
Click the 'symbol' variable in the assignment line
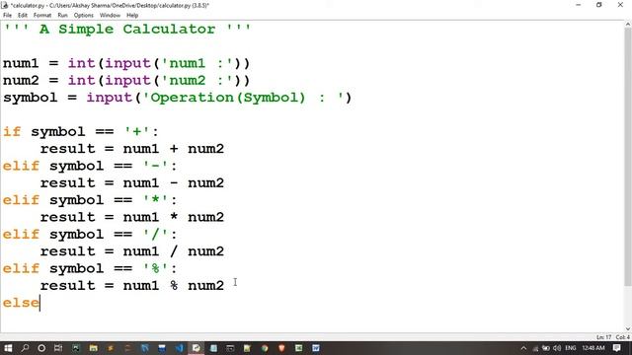tap(31, 98)
